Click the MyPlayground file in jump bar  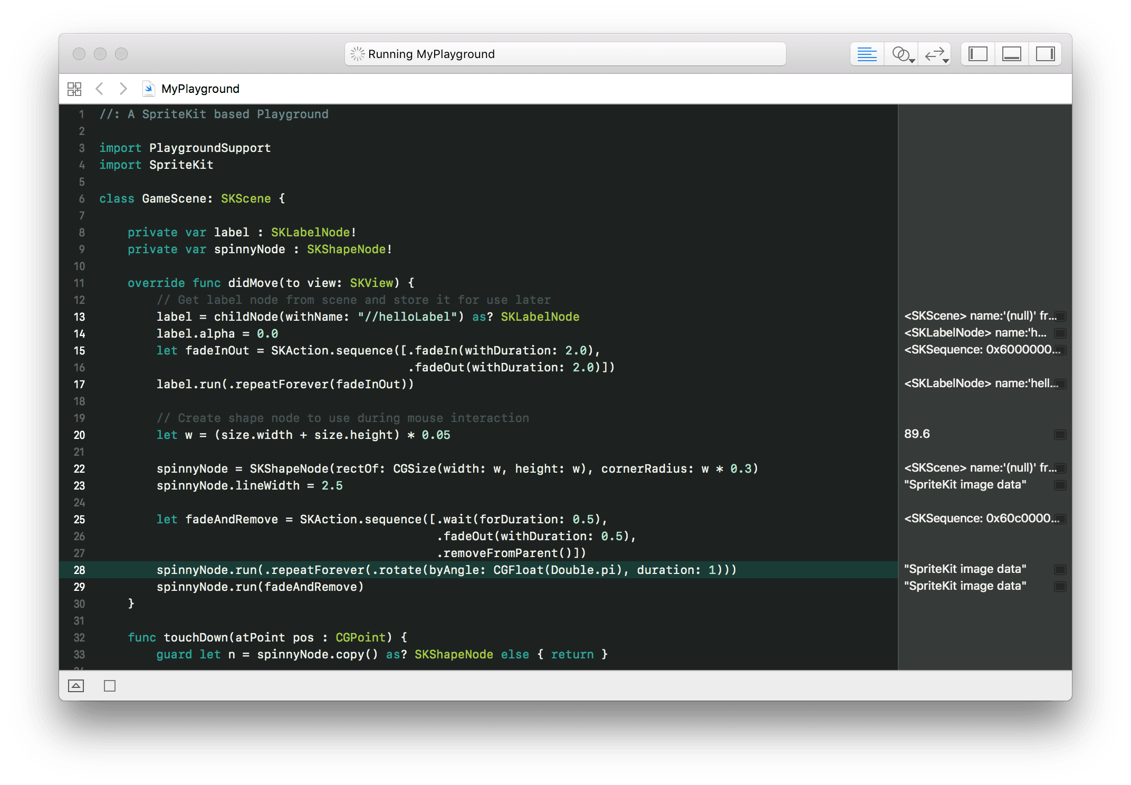pyautogui.click(x=200, y=89)
